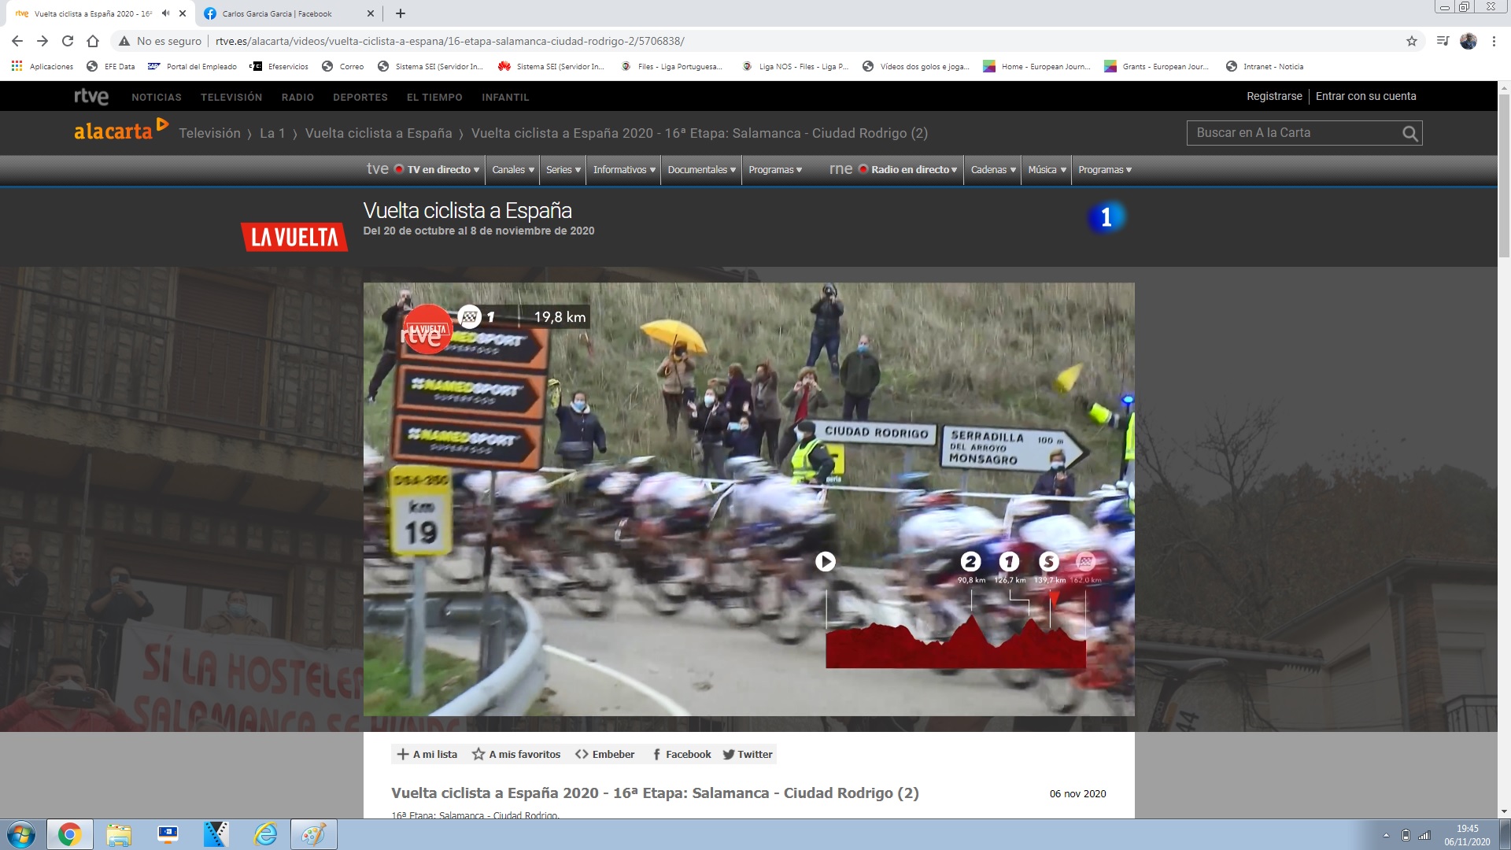Click Entrar con su cuenta link
This screenshot has width=1511, height=850.
[x=1365, y=96]
